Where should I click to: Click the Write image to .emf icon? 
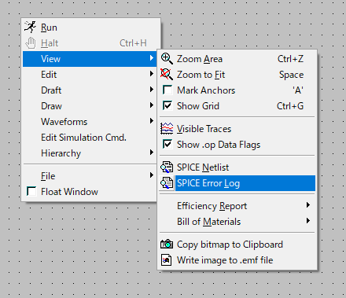(167, 260)
